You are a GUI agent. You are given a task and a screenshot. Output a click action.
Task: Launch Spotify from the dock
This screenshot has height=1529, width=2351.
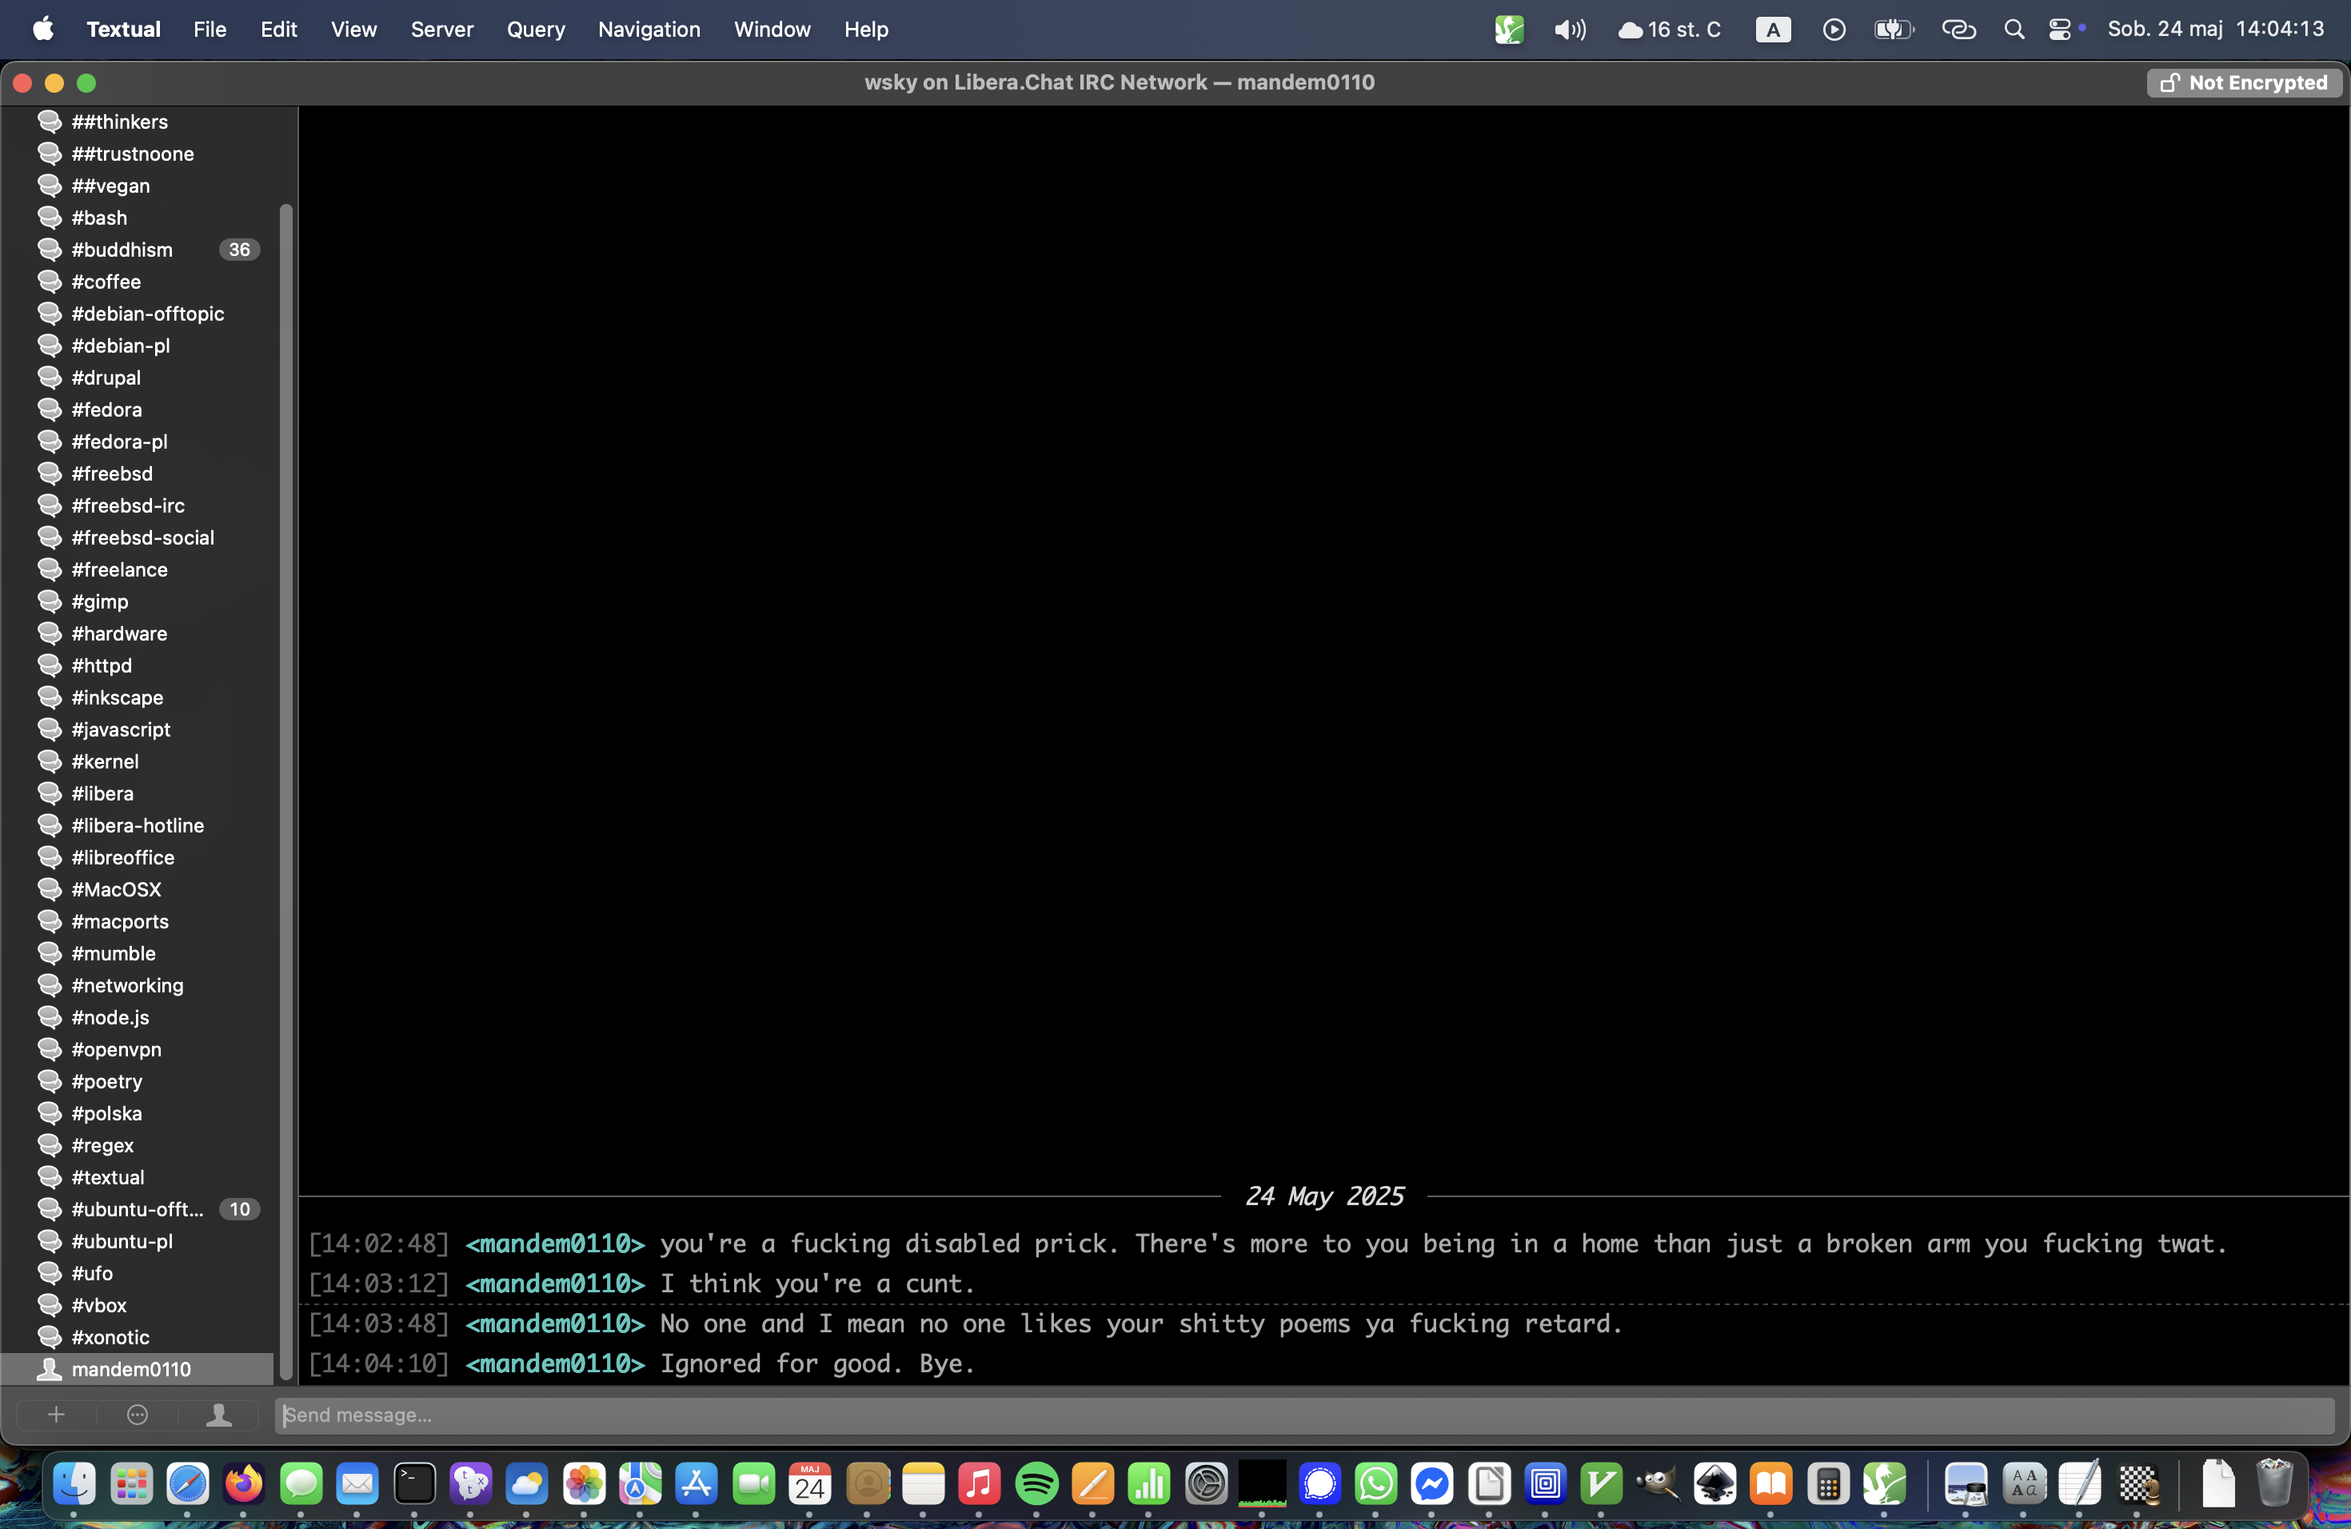(x=1036, y=1483)
